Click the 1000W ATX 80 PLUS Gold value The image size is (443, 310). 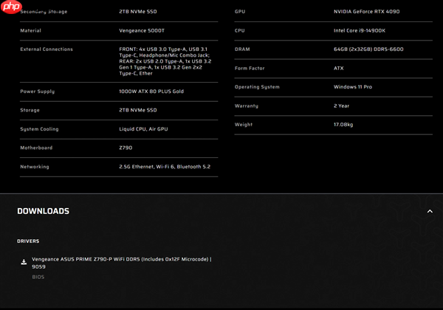tap(151, 92)
